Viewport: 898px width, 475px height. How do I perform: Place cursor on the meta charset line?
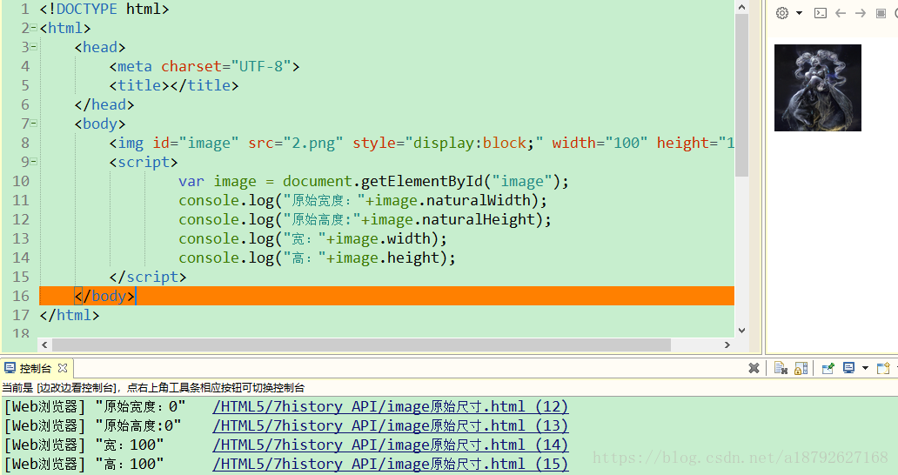pos(204,66)
